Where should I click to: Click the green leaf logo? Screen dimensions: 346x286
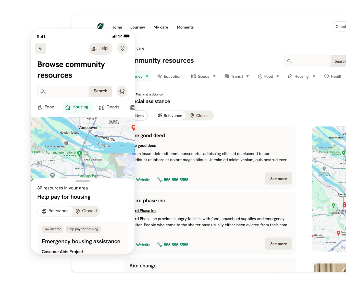[101, 26]
